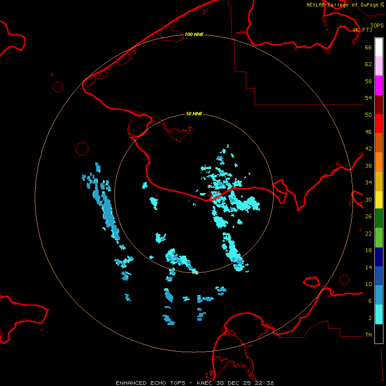
Task: Click the '30' legend value
Action: 368,199
